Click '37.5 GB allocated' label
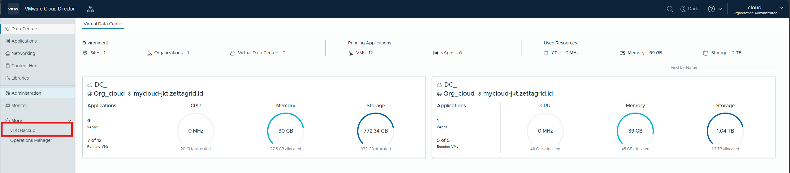 (x=286, y=149)
